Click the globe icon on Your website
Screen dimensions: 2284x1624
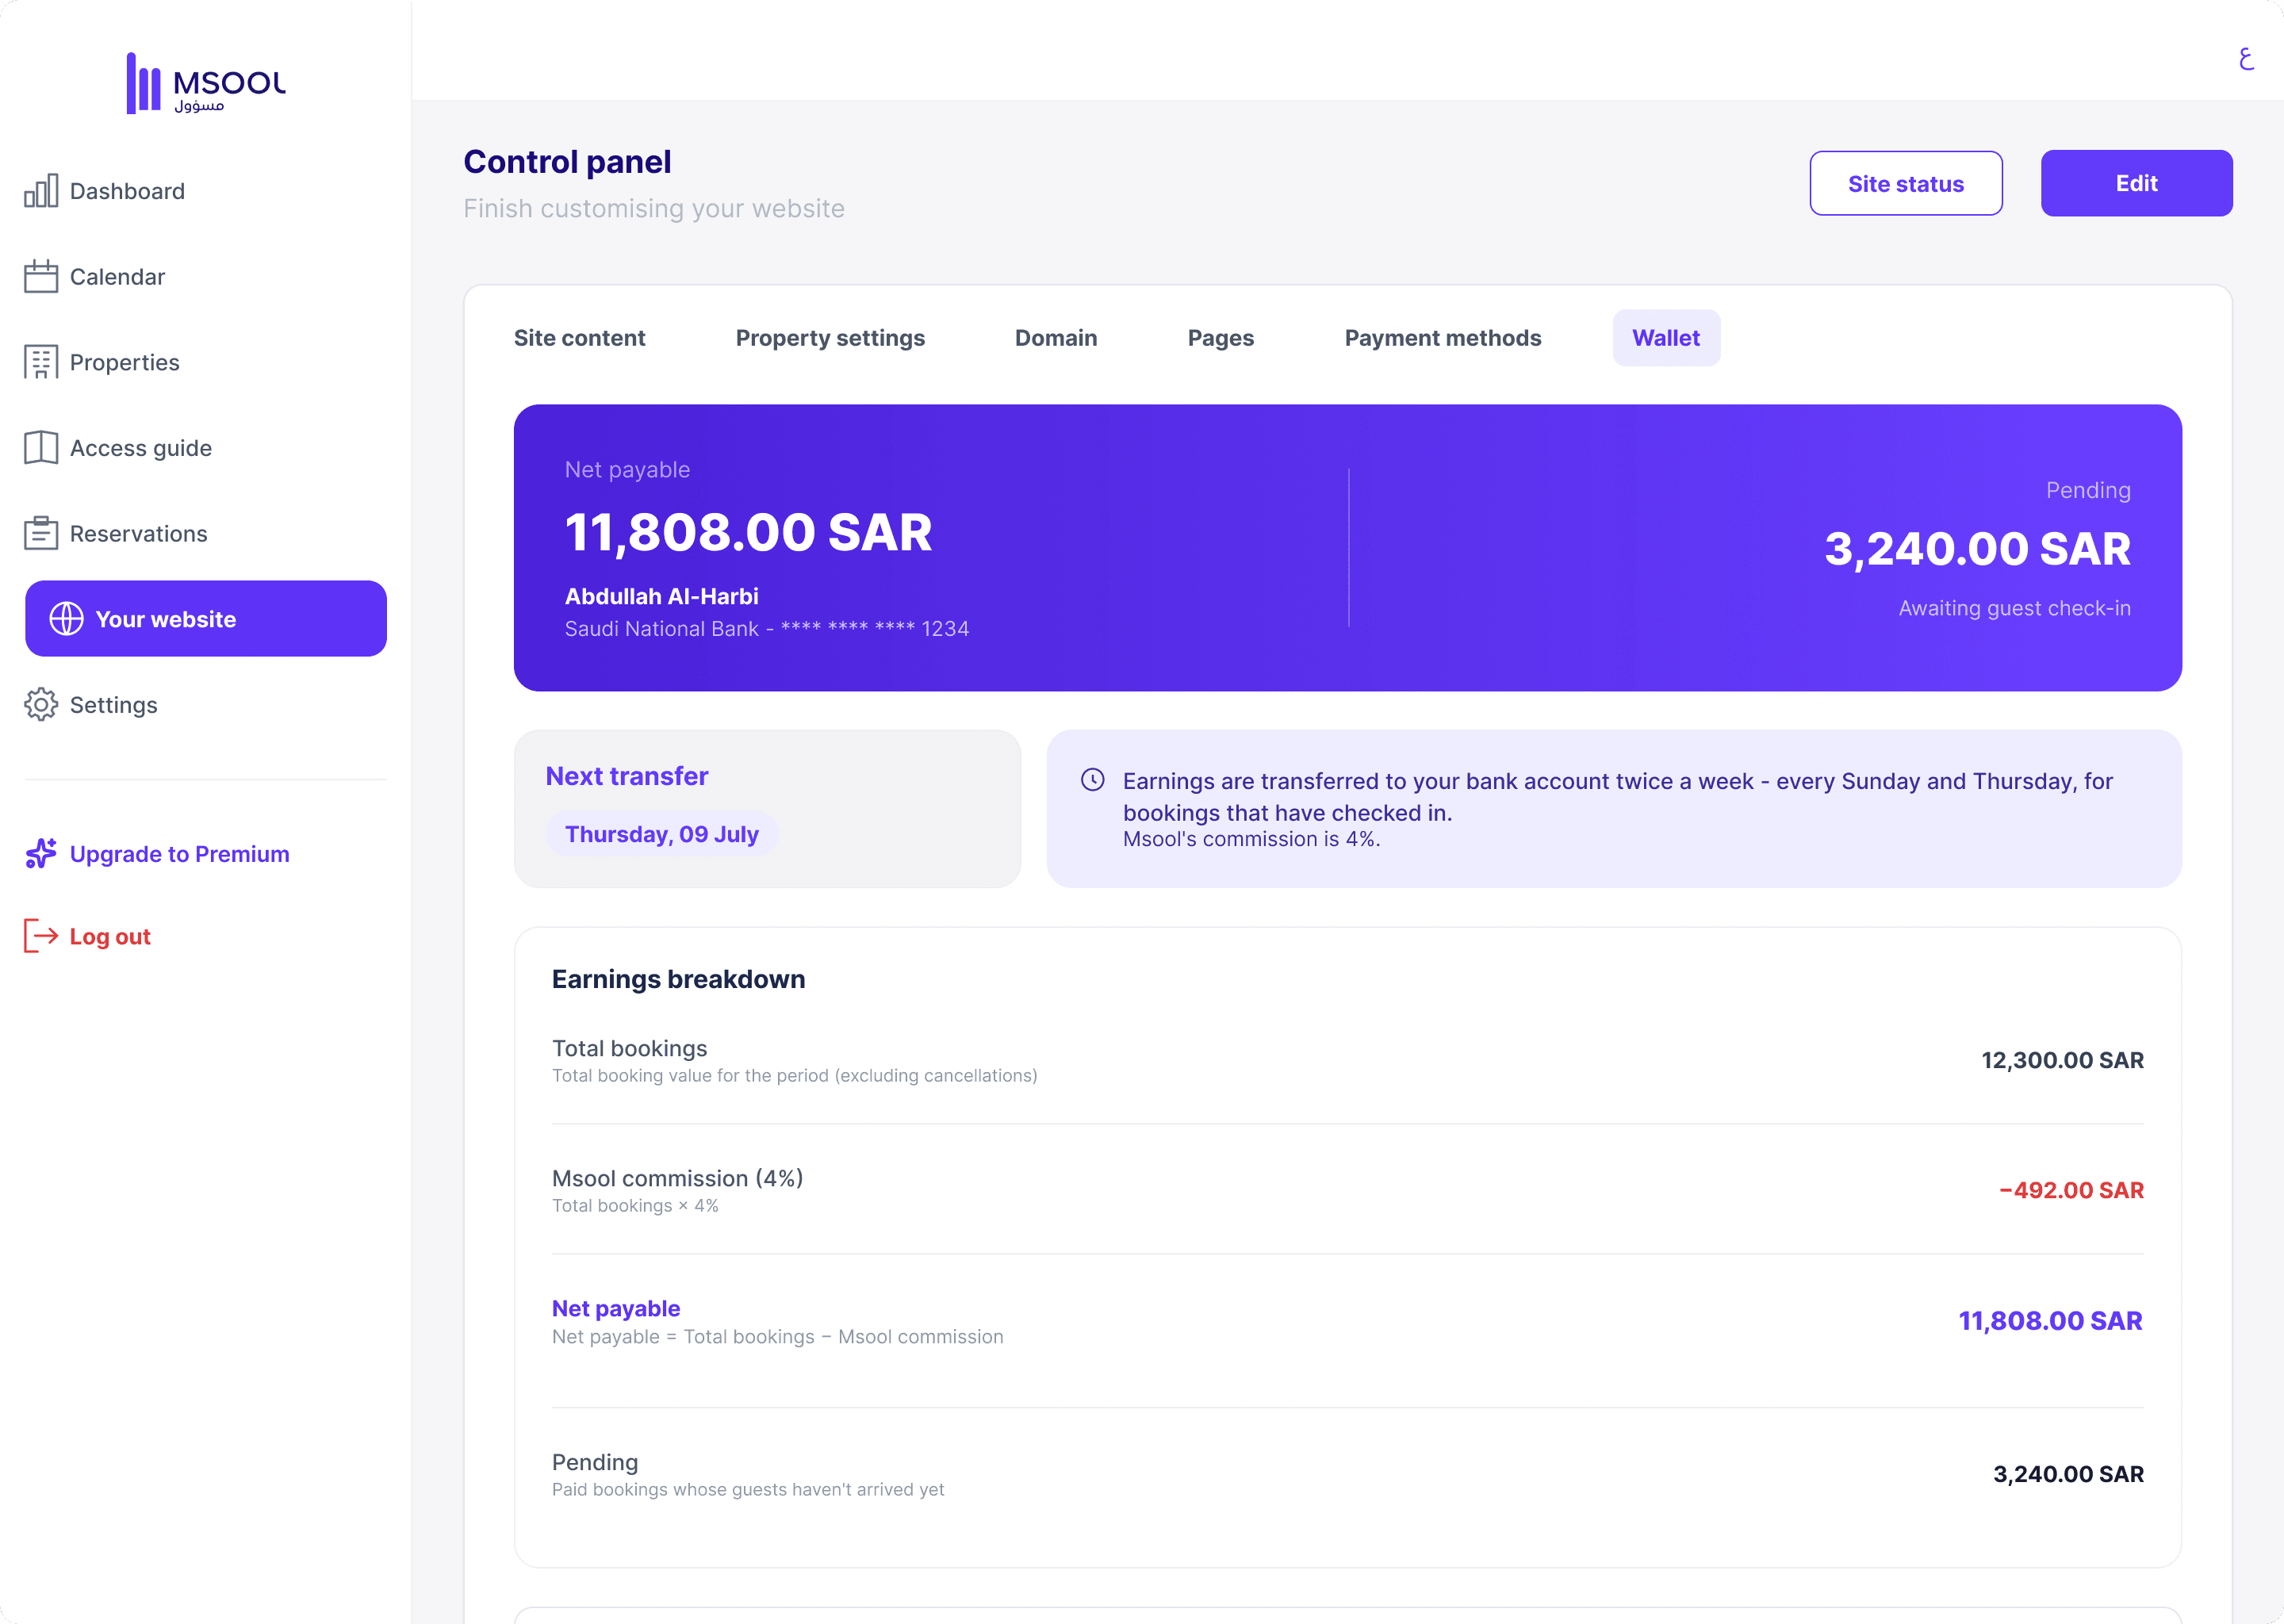click(x=67, y=619)
